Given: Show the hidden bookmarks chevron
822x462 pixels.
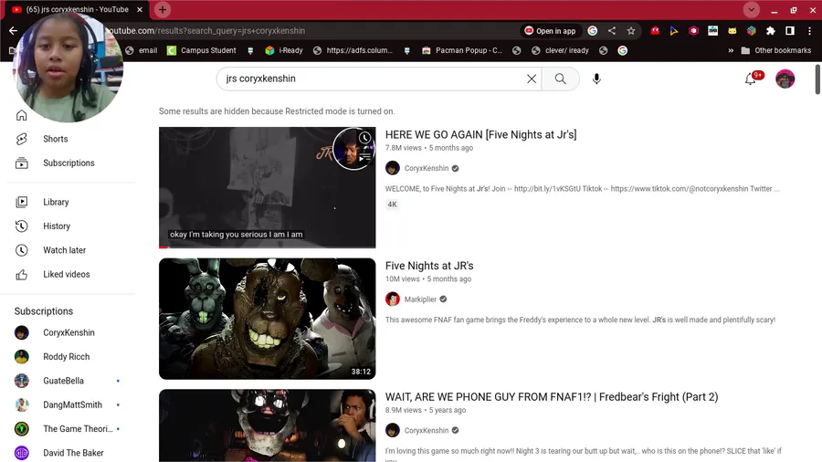Looking at the screenshot, I should (731, 51).
